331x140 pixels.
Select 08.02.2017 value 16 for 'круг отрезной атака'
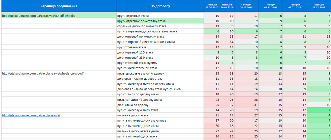click(319, 47)
